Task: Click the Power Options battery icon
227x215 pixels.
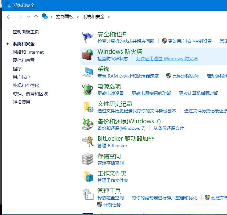Action: pos(88,90)
